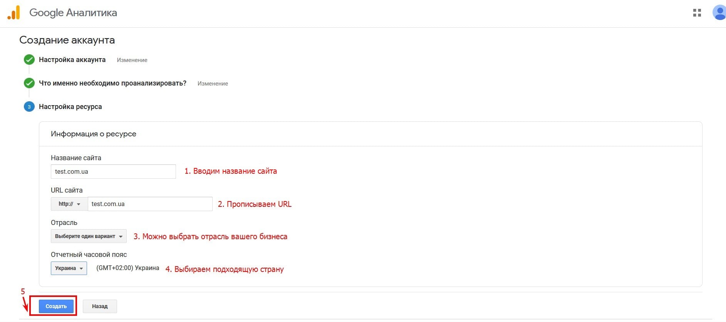Click into the URL сайта text field

150,204
